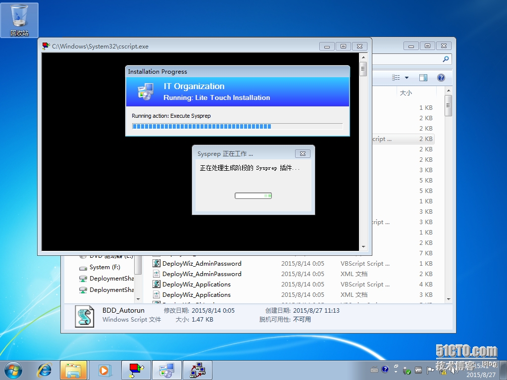Click the volume speaker tray icon

click(x=455, y=370)
